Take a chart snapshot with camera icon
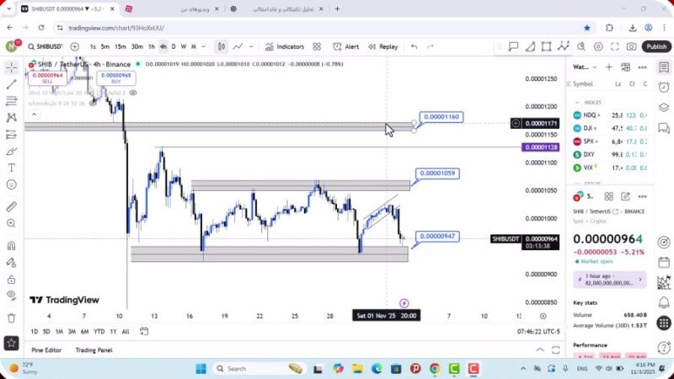Viewport: 674px width, 379px height. point(632,47)
